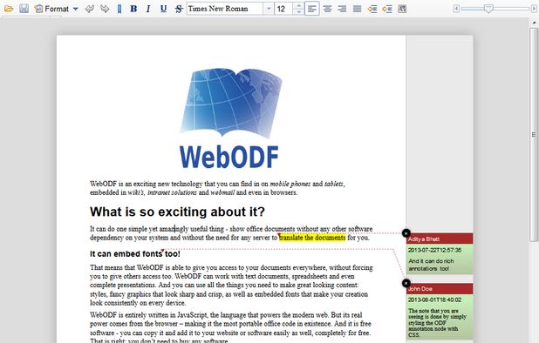539x343 pixels.
Task: Click the font size 12 field
Action: [x=283, y=9]
